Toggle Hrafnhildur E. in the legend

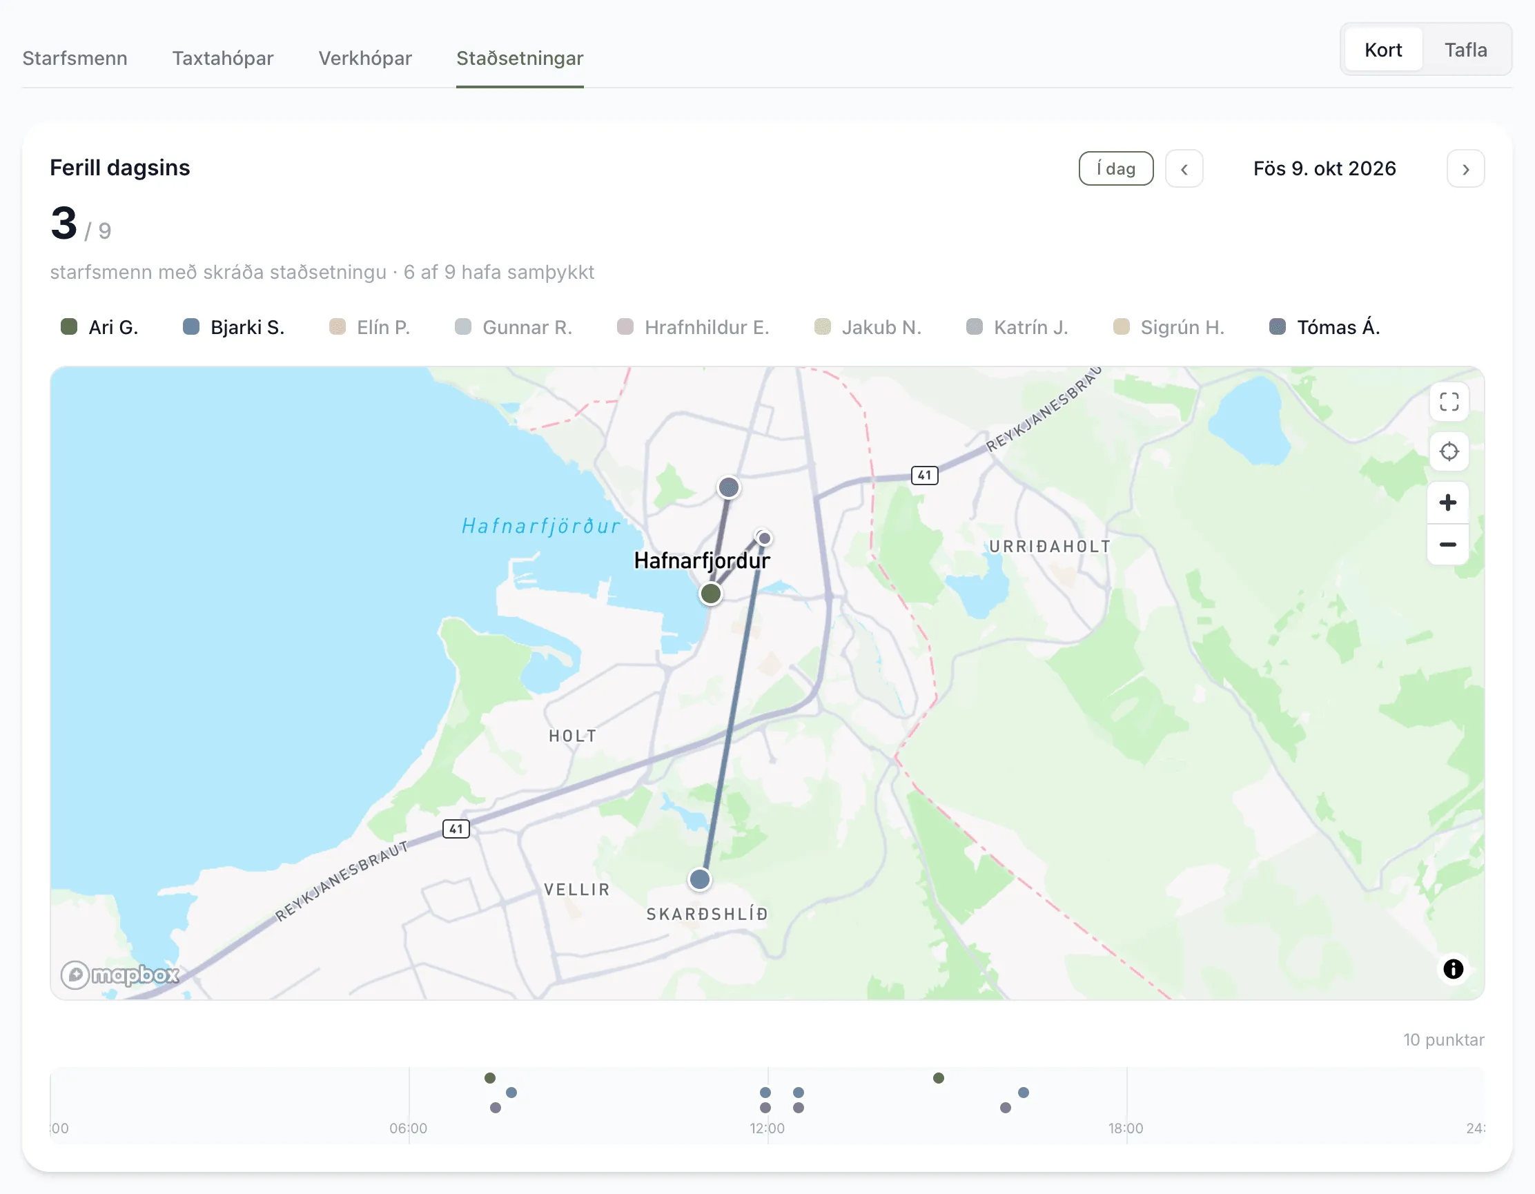693,328
